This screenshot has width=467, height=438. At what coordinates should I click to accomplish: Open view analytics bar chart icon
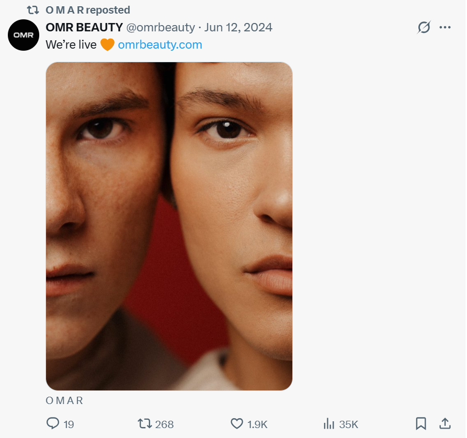(329, 423)
